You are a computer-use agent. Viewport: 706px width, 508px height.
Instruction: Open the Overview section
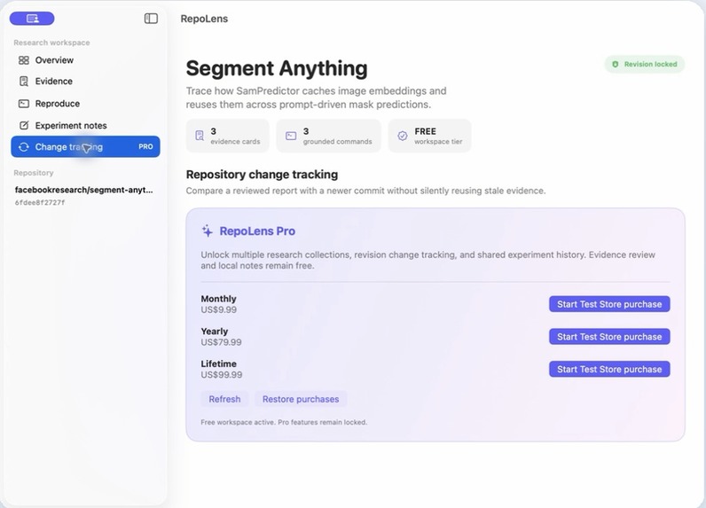[85, 60]
